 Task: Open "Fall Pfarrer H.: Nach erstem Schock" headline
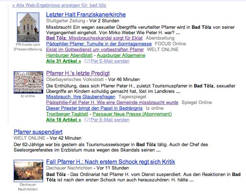coord(111,162)
